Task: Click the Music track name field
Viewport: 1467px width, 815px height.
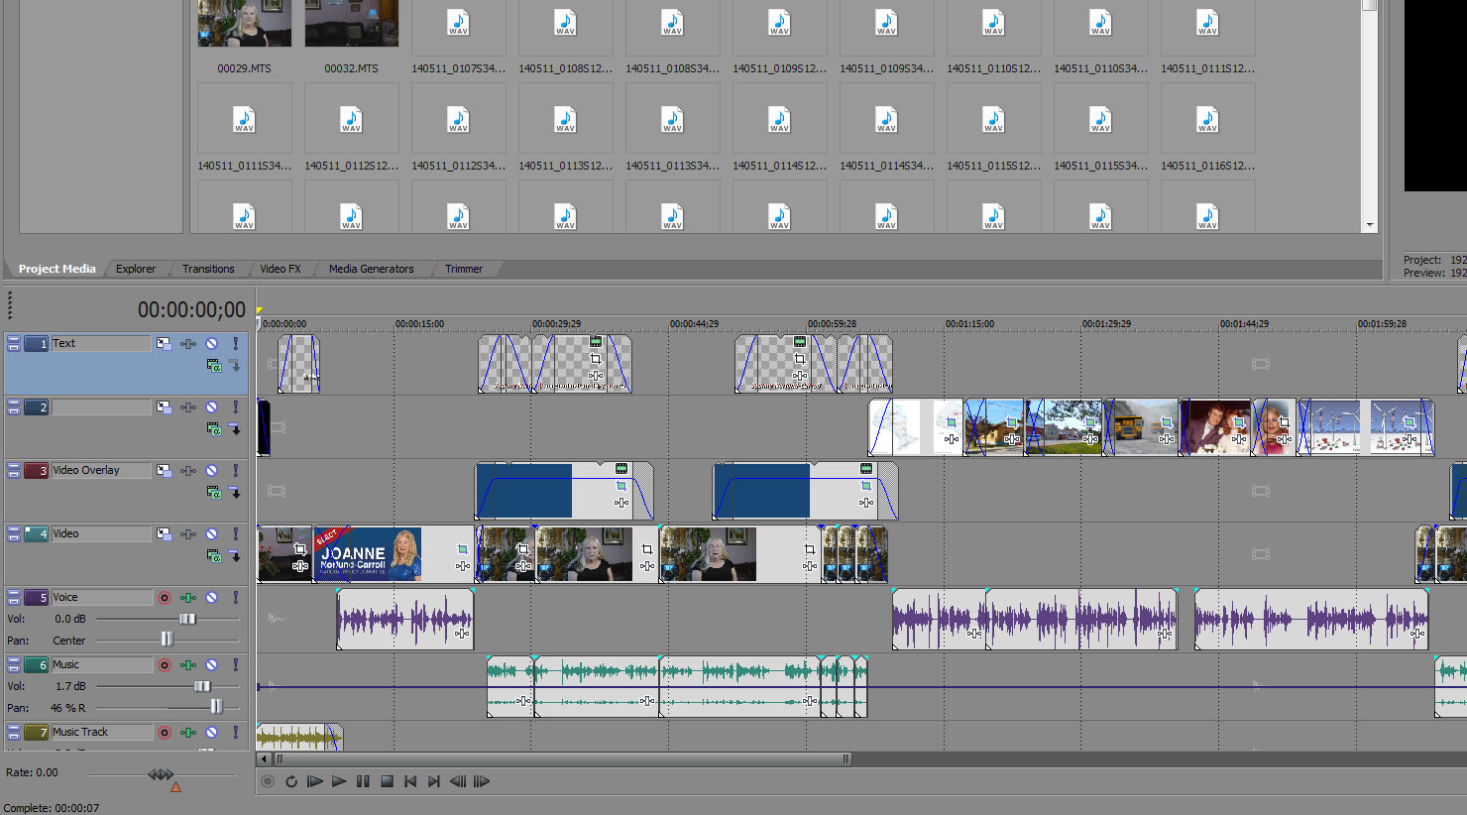Action: [101, 665]
